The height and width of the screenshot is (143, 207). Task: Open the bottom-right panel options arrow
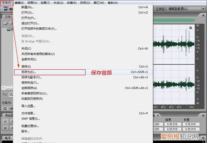pos(203,137)
